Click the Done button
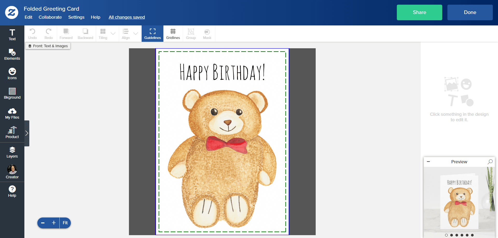498x238 pixels. 470,12
